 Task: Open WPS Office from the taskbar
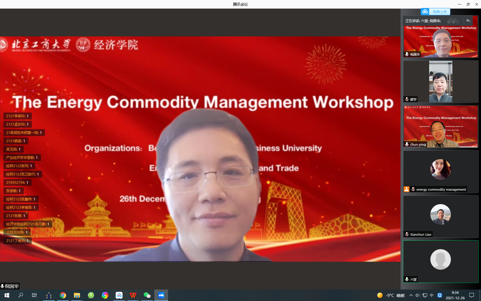coord(133,295)
